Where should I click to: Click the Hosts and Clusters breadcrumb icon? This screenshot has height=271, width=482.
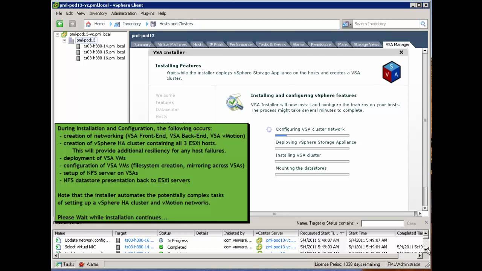tap(153, 24)
